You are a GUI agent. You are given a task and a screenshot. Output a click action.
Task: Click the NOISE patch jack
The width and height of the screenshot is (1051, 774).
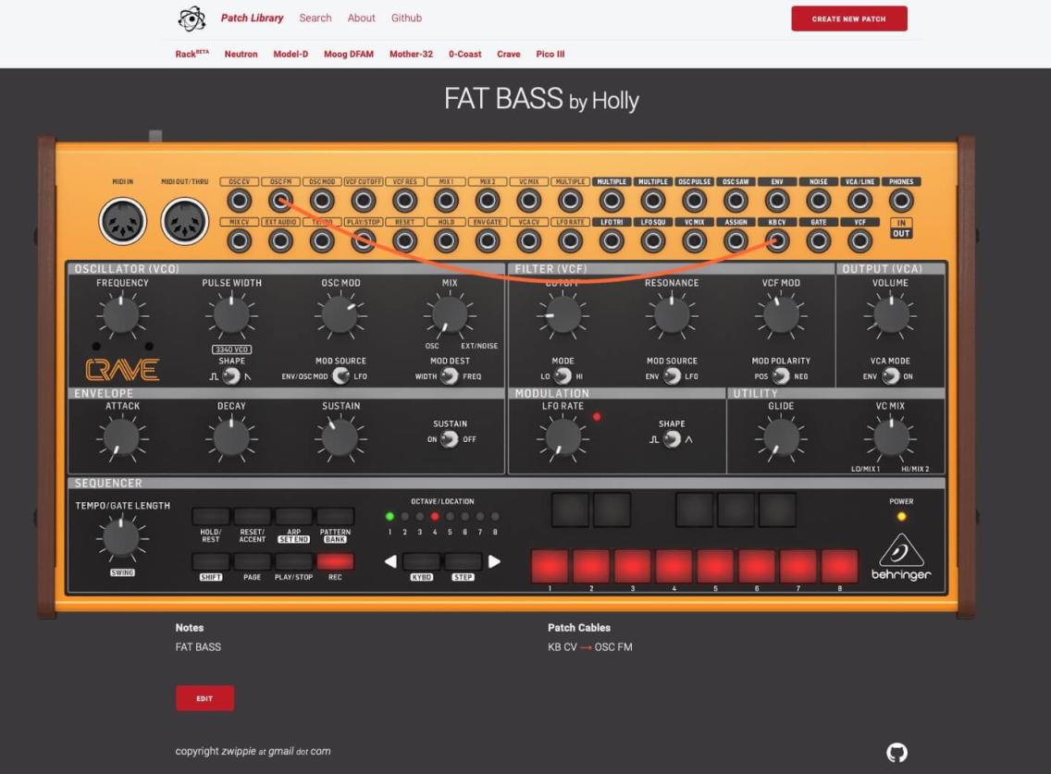point(818,200)
